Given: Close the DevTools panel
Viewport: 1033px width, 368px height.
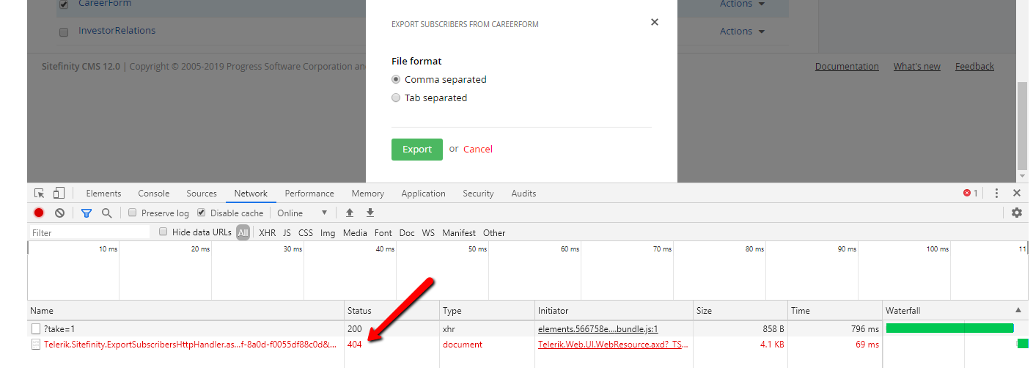Looking at the screenshot, I should pyautogui.click(x=1017, y=194).
